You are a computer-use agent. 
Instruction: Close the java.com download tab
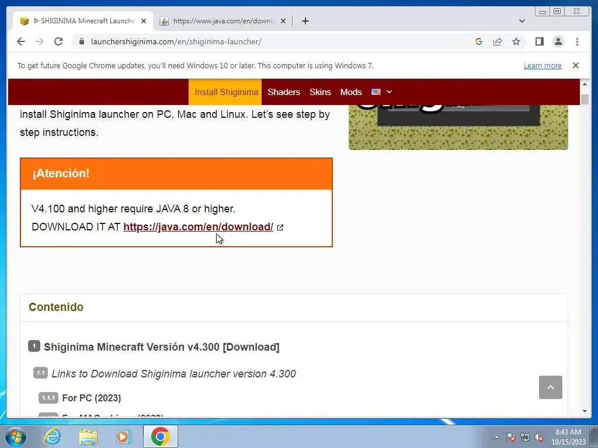coord(283,21)
